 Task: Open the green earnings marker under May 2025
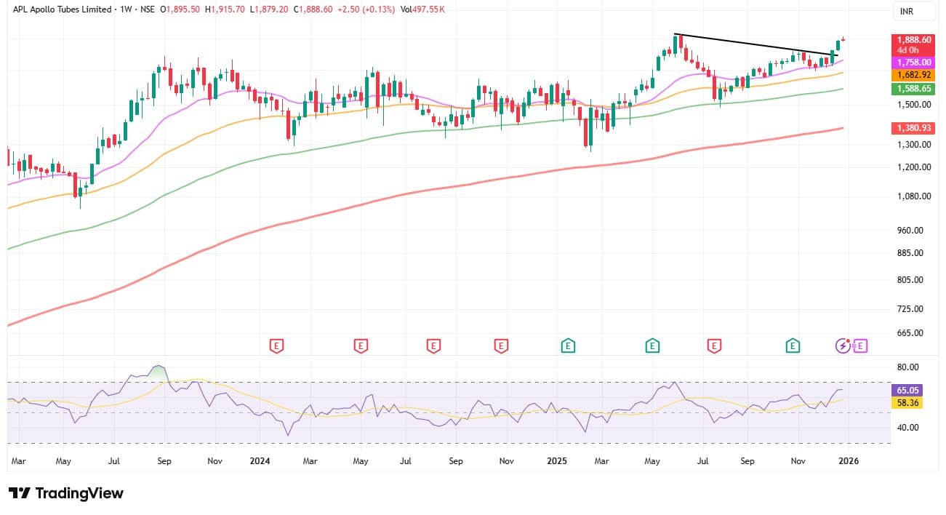(653, 346)
